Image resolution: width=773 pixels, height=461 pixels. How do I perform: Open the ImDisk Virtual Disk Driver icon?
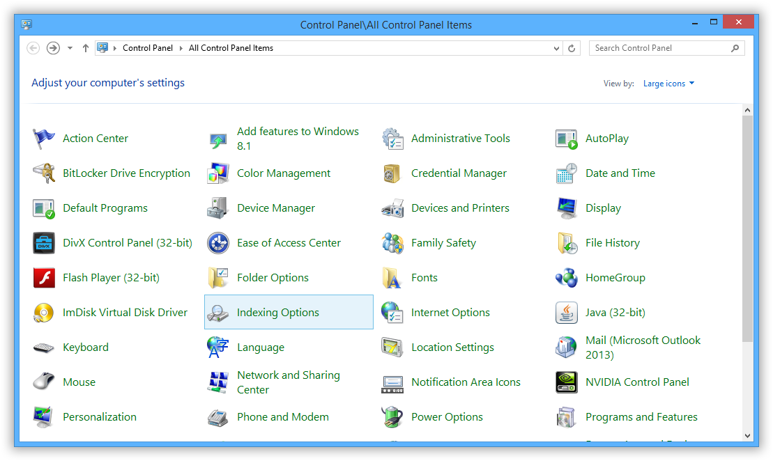pyautogui.click(x=43, y=313)
